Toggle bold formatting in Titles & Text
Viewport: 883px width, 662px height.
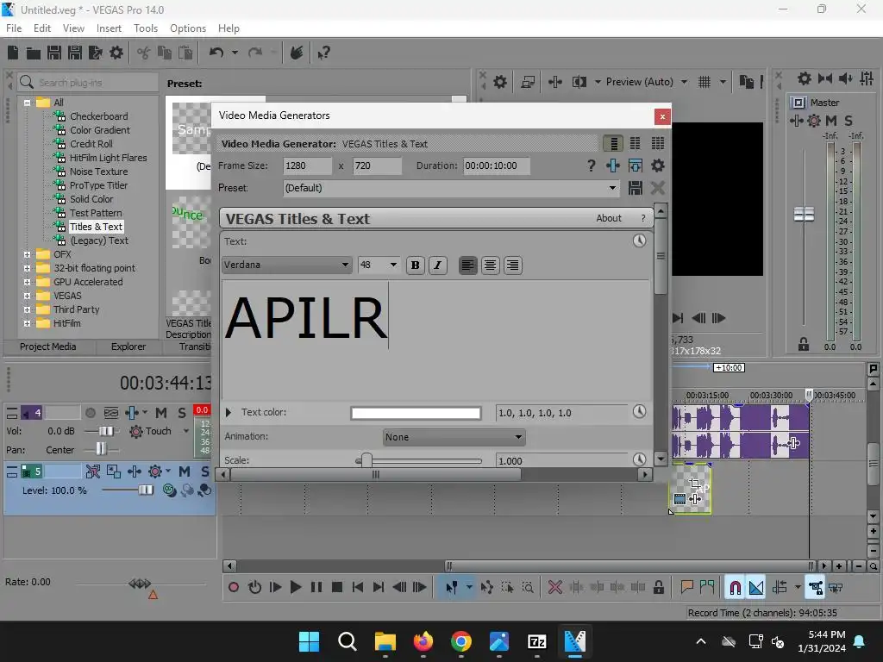point(416,265)
